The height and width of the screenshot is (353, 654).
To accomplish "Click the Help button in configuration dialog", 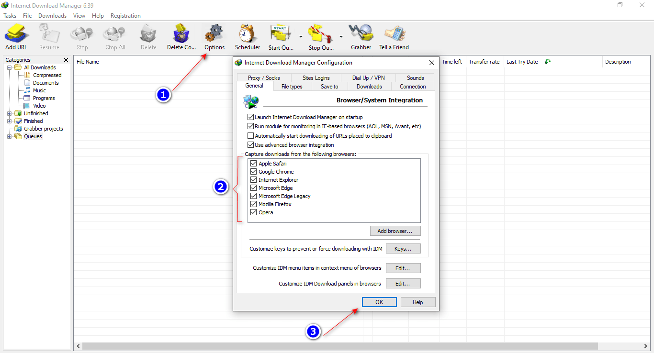I will [x=418, y=302].
